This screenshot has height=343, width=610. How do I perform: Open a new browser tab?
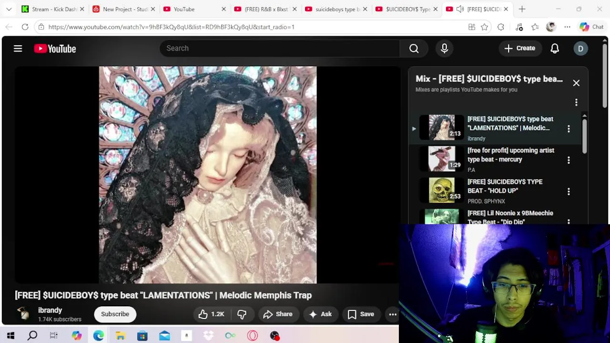(522, 9)
